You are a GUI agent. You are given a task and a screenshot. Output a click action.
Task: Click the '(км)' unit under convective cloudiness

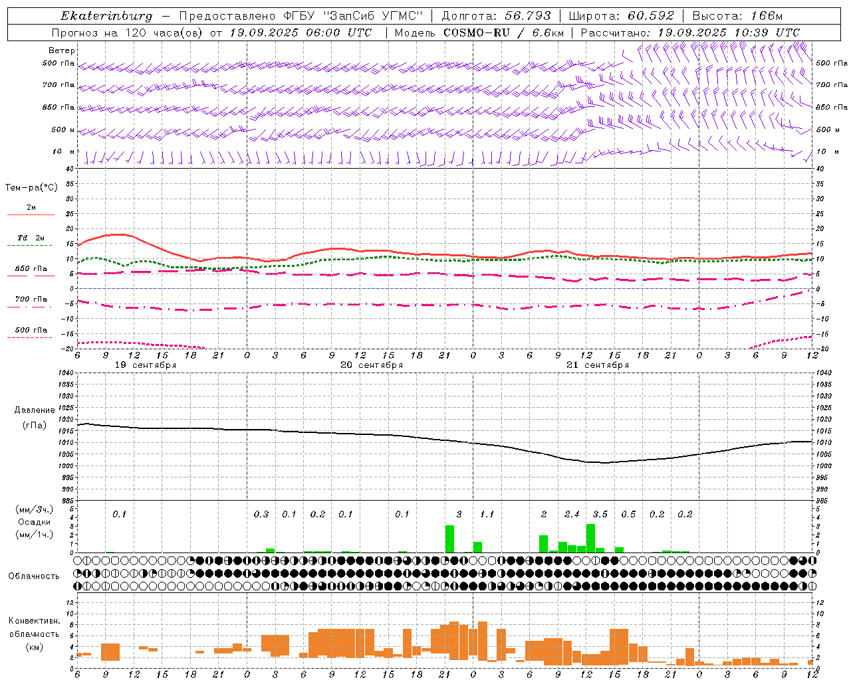[x=34, y=647]
